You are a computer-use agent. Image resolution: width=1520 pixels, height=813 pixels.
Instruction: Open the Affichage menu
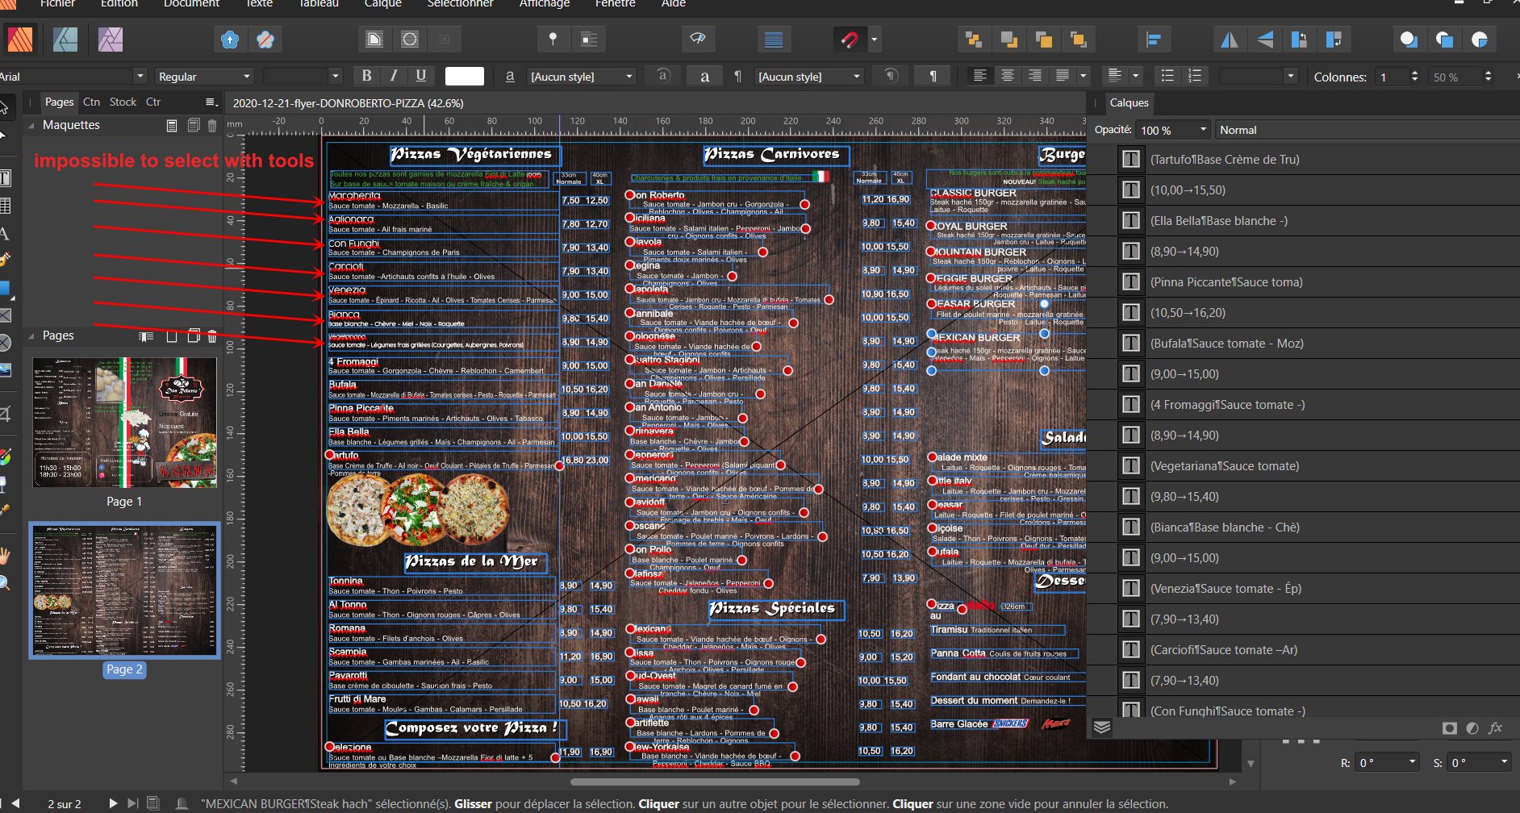(x=545, y=4)
